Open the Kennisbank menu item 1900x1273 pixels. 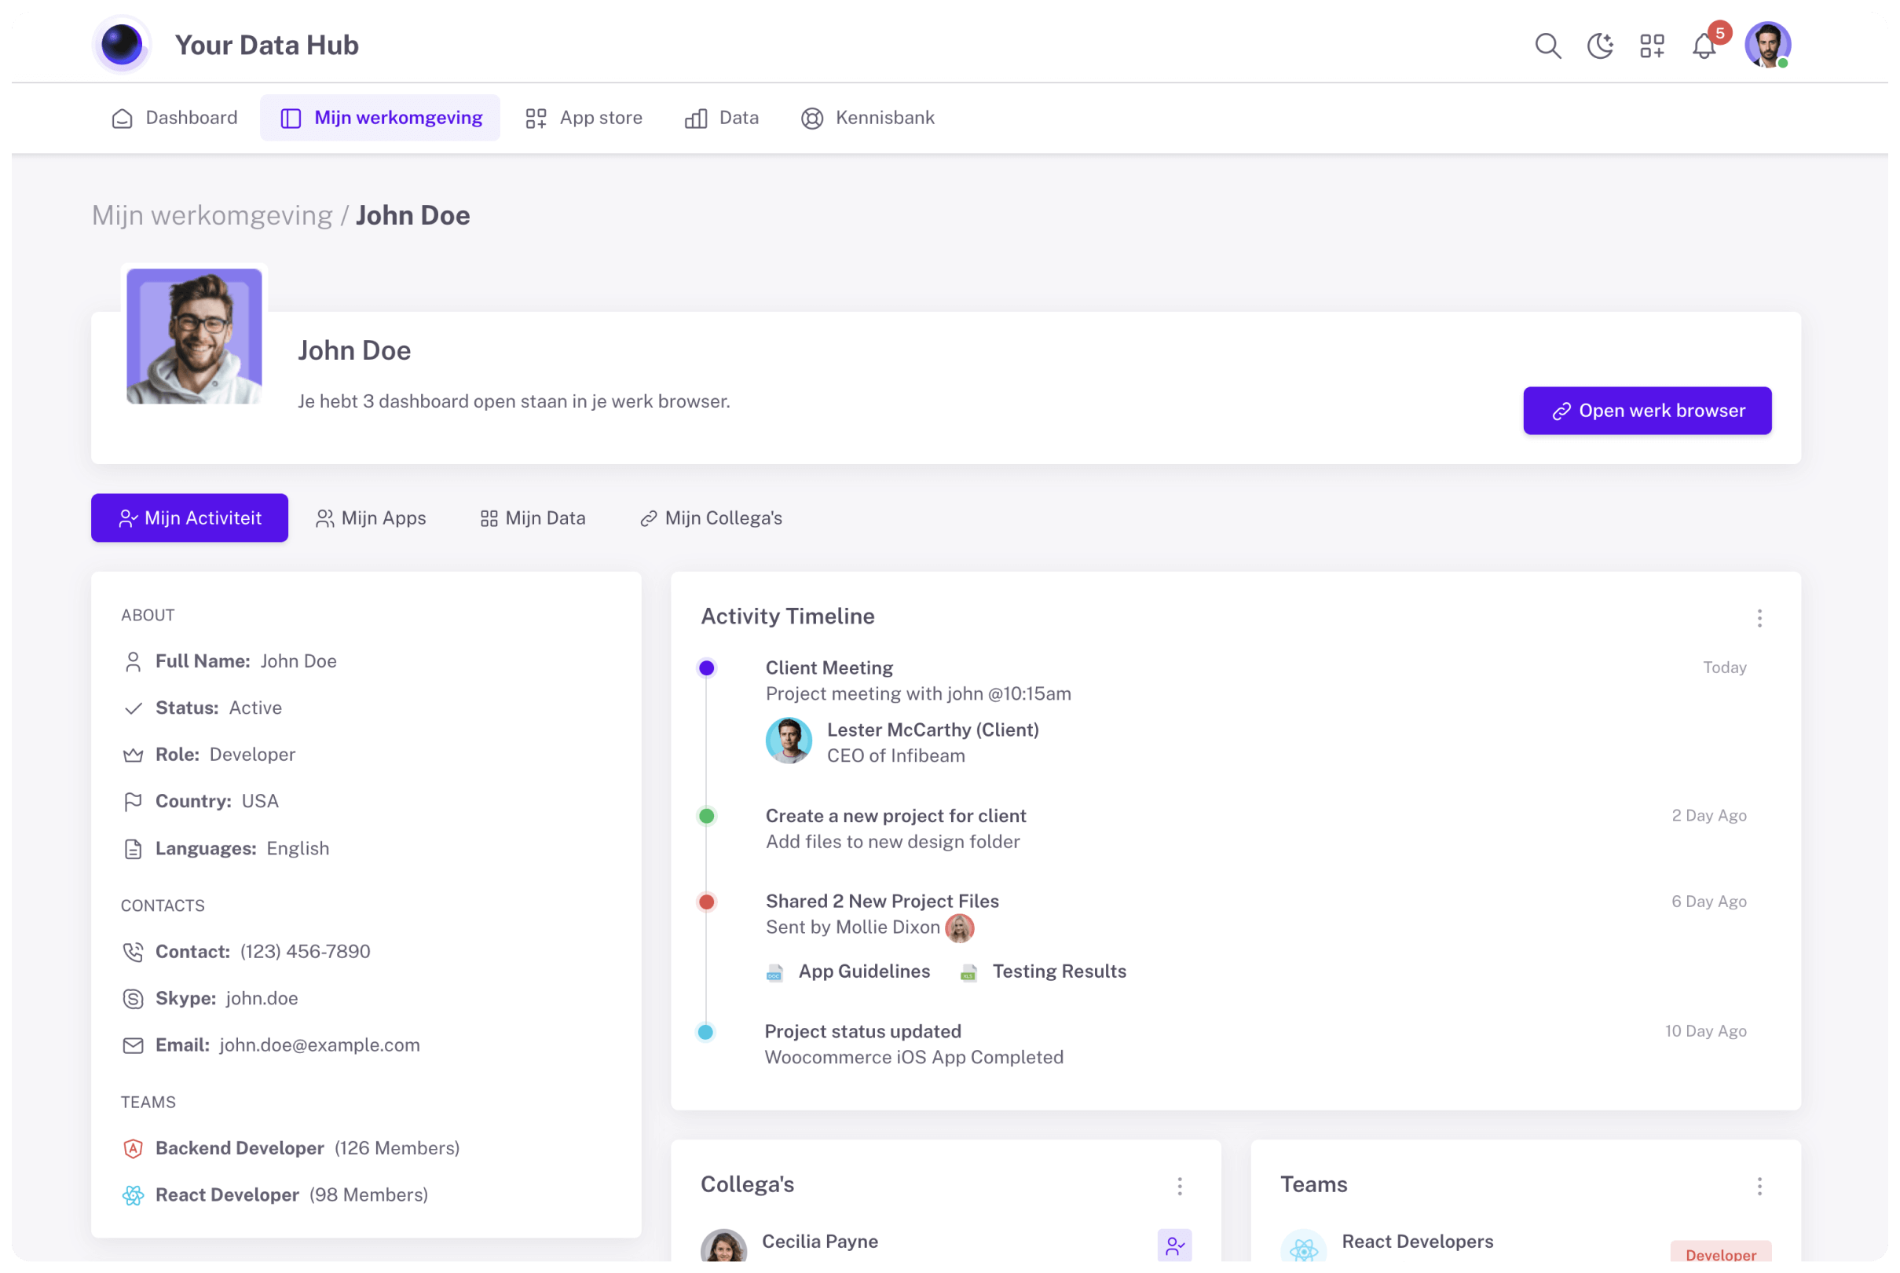point(868,118)
